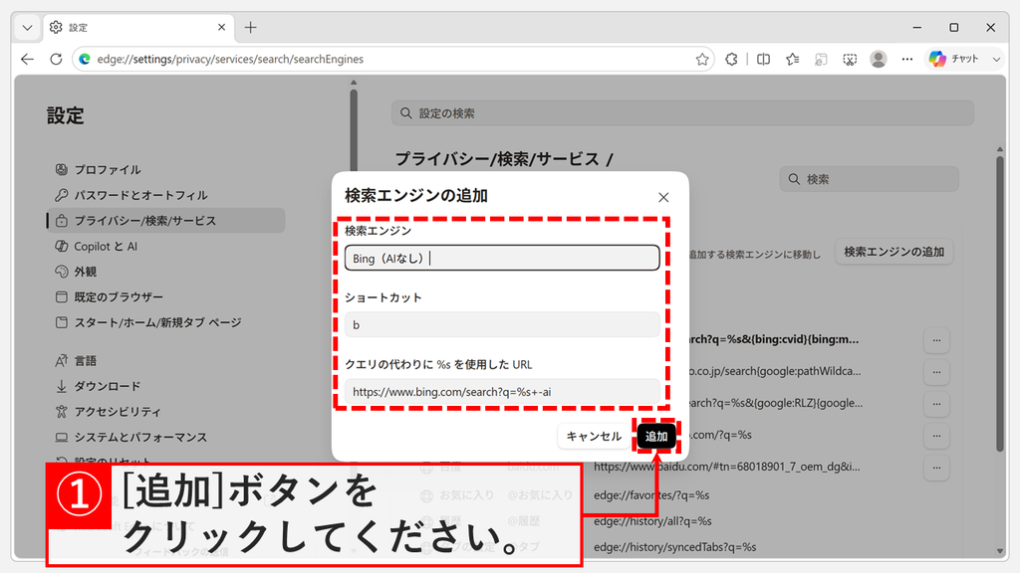
Task: Add this page to favorites with the star icon
Action: click(x=702, y=59)
